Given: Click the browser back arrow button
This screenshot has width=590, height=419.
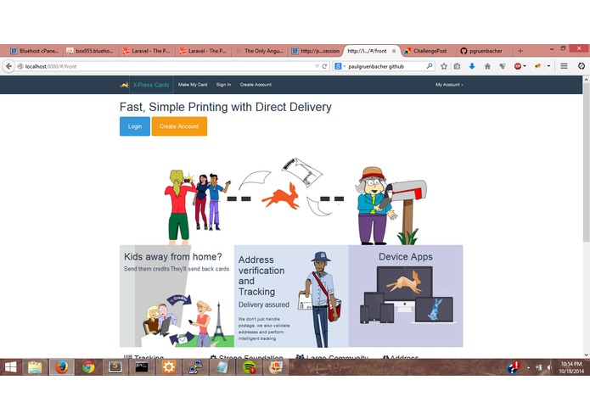Looking at the screenshot, I should tap(8, 66).
